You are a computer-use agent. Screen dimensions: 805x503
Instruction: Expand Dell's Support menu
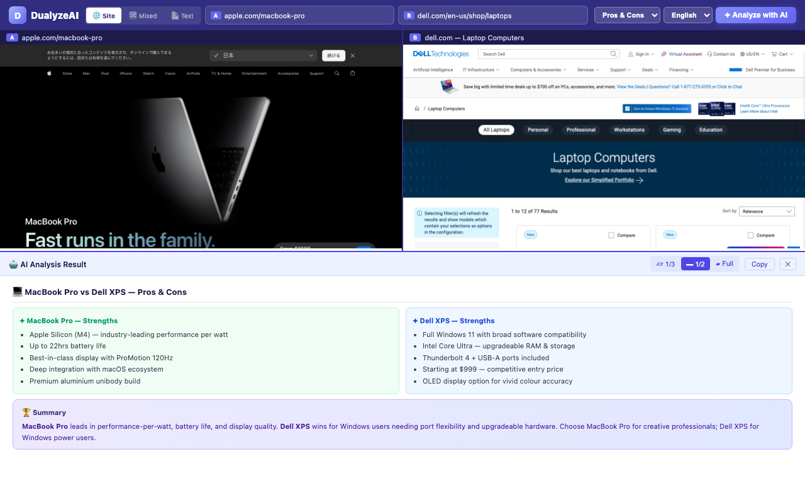pyautogui.click(x=621, y=70)
